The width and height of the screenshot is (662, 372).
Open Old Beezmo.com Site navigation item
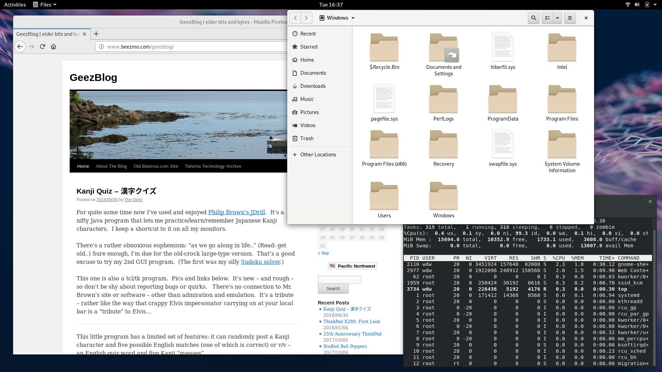pyautogui.click(x=156, y=166)
